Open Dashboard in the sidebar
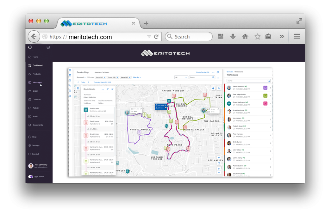 [x=35, y=65]
